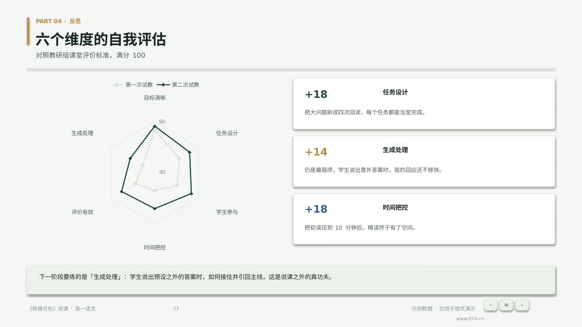Screen dimensions: 582x327
Task: Click the slide title 六个维度的自我评估
Action: coord(101,40)
